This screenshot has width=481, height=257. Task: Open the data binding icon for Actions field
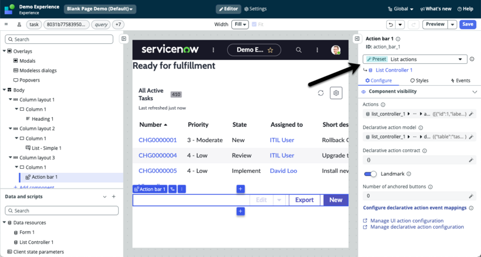point(471,114)
